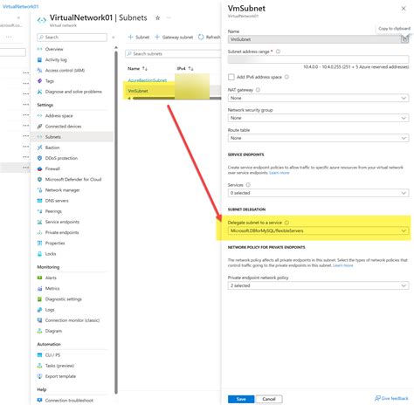Viewport: 414px width, 405px height.
Task: Focus the sidebar Search field
Action: pyautogui.click(x=72, y=38)
